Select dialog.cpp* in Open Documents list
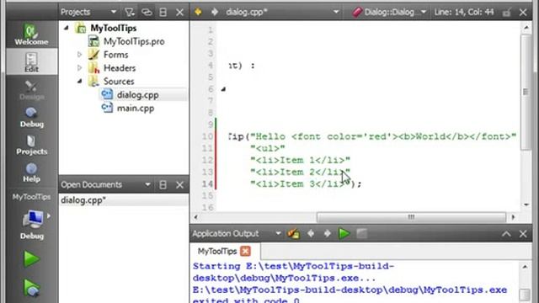Image resolution: width=539 pixels, height=303 pixels. click(124, 200)
